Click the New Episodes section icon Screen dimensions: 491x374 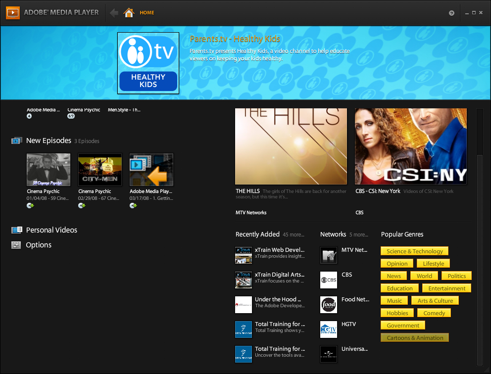pos(17,141)
